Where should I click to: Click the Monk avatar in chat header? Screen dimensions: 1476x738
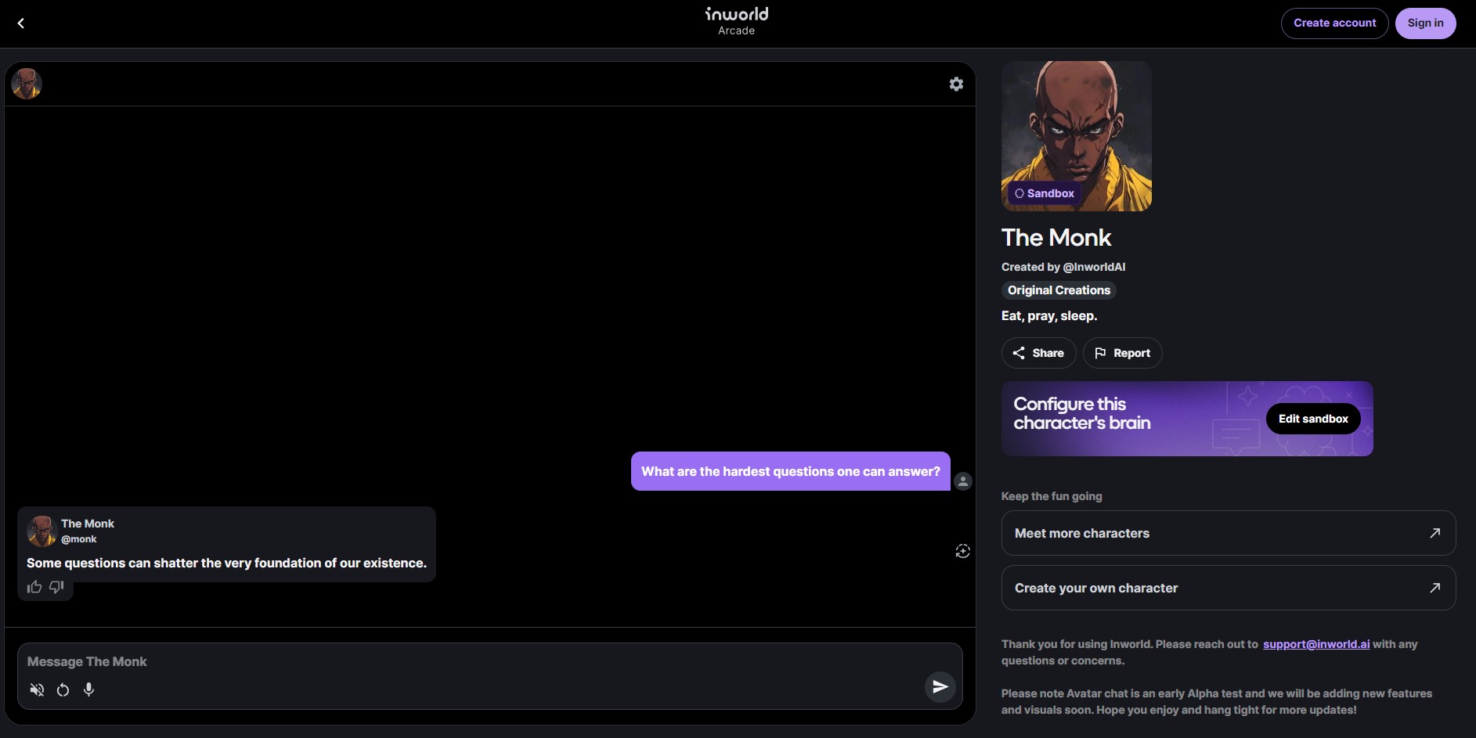27,84
